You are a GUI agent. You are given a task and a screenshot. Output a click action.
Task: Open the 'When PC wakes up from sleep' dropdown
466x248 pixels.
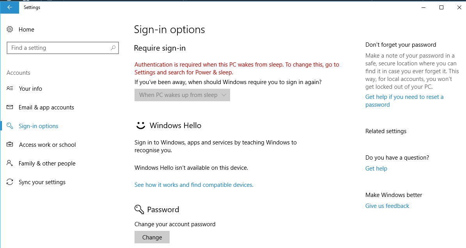[x=182, y=95]
